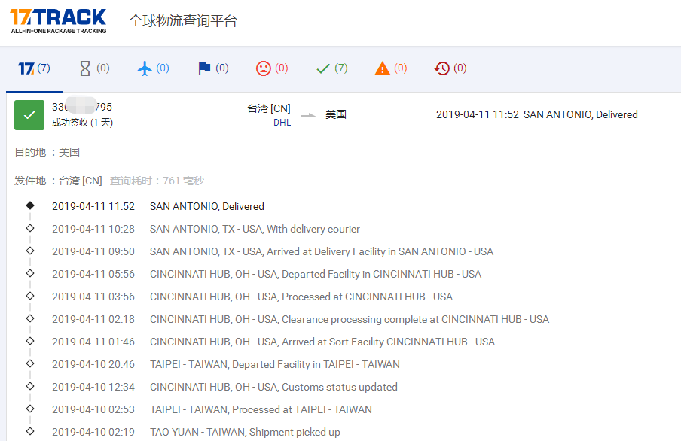This screenshot has width=681, height=441.
Task: Click the DHL carrier link
Action: coord(282,122)
